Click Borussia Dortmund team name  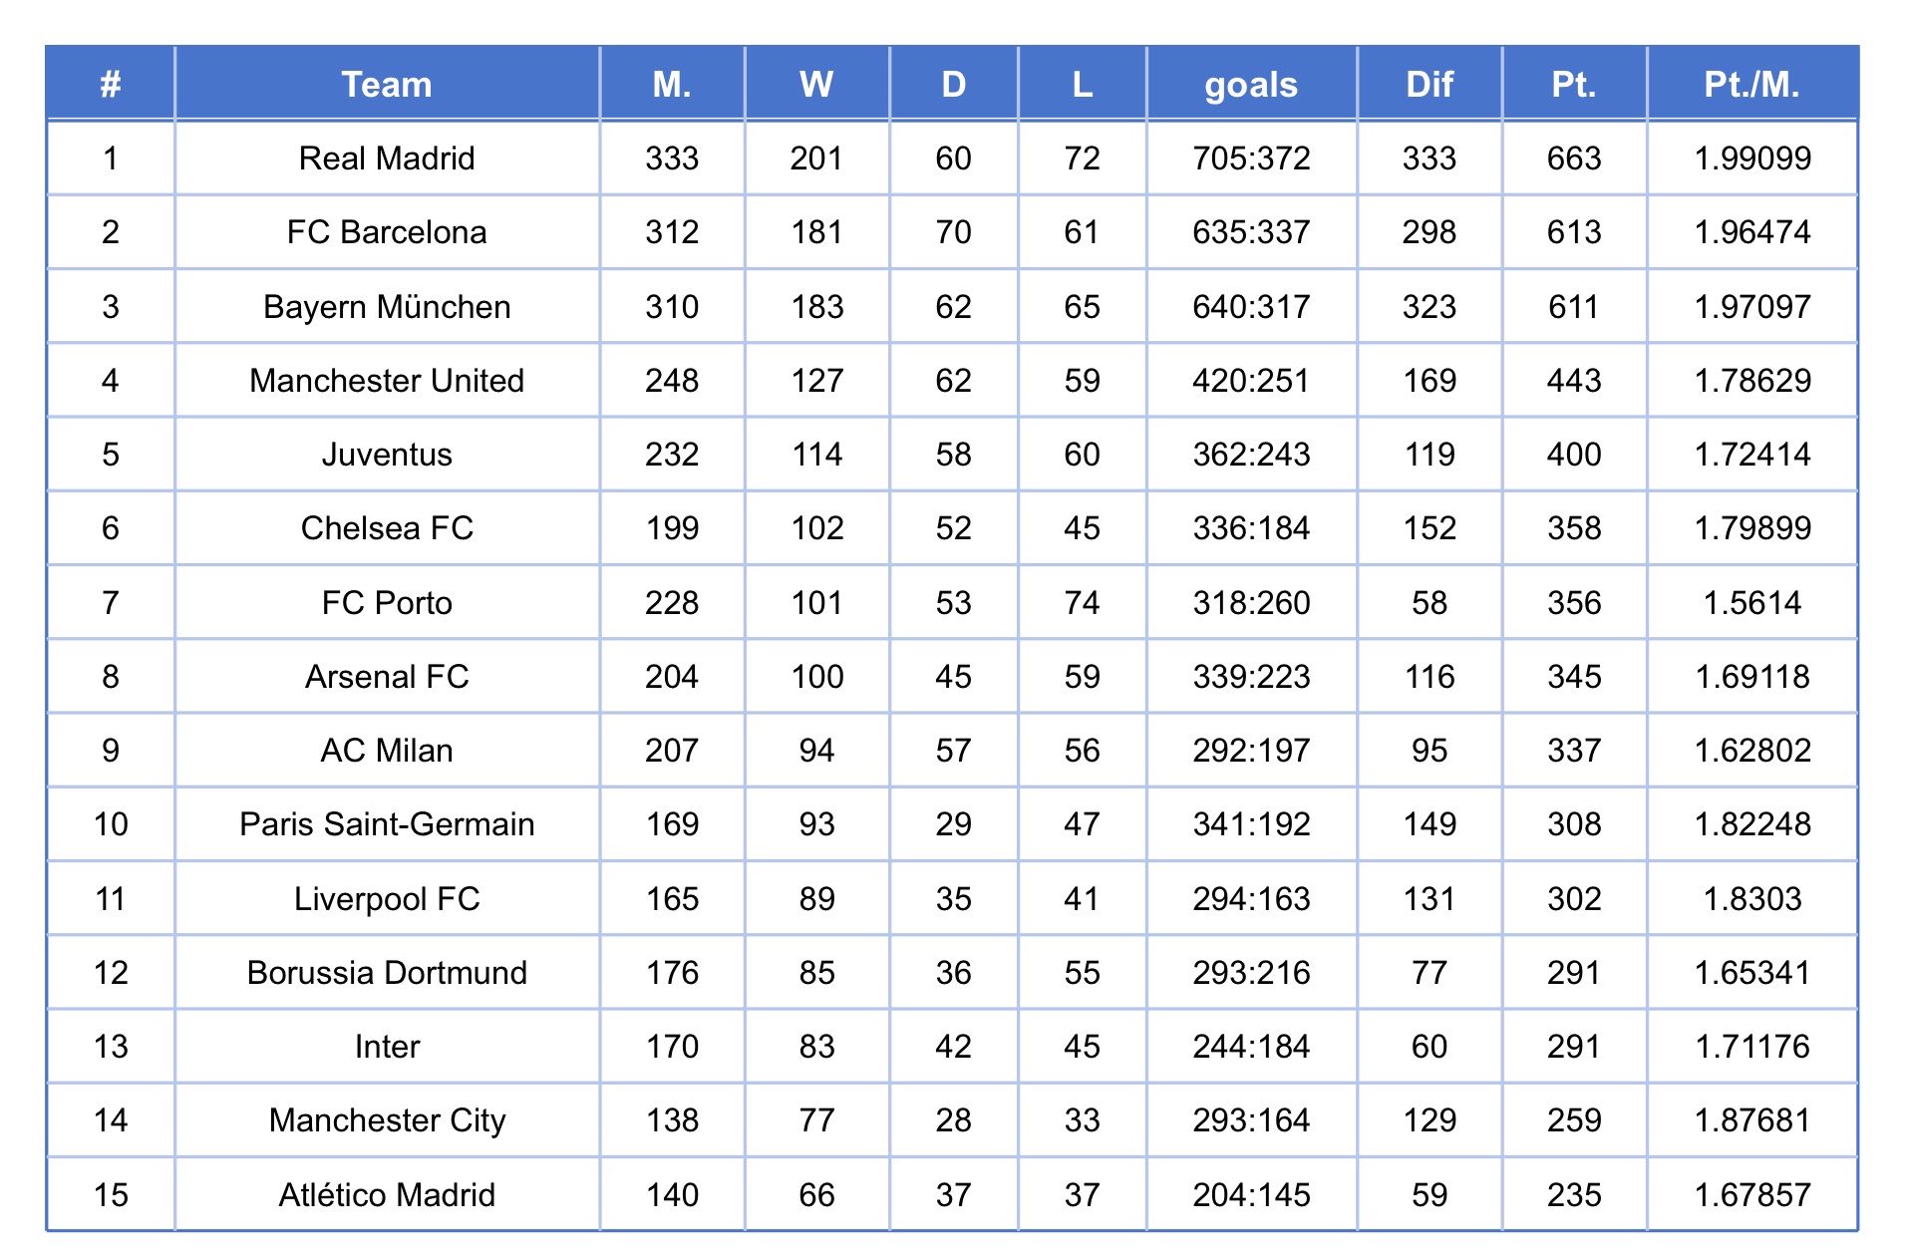coord(387,973)
